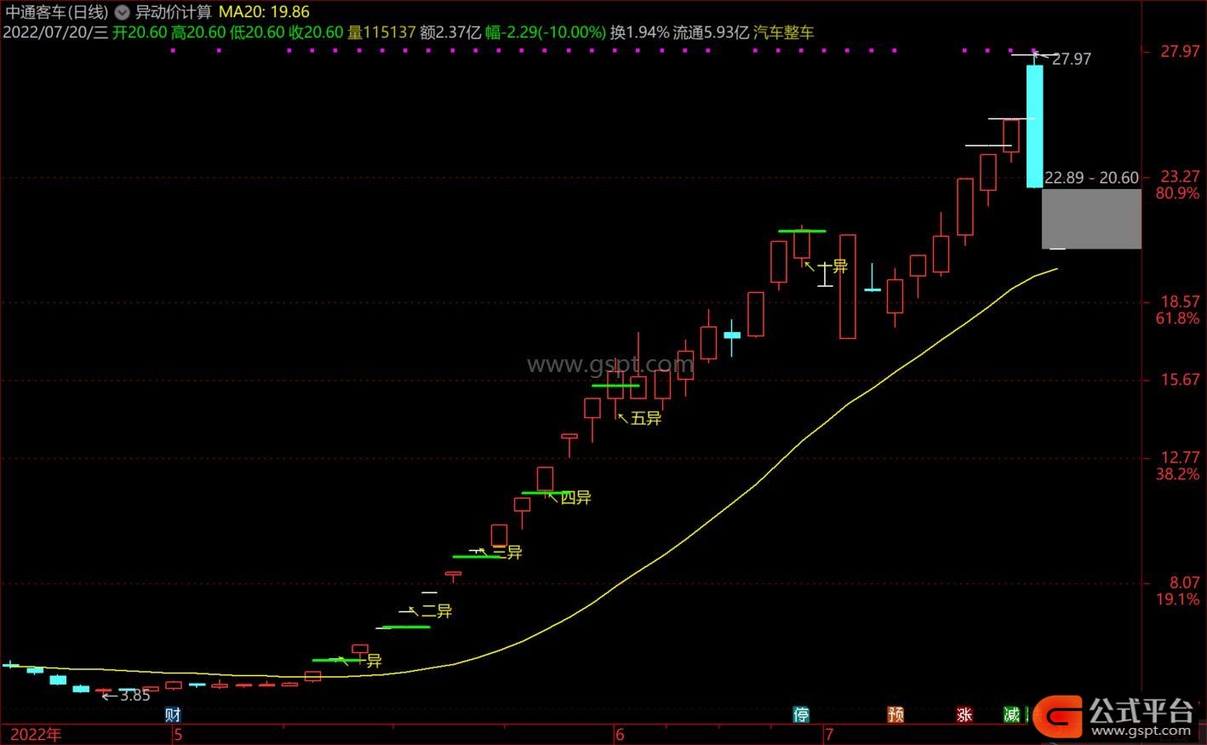Click the 23.27 price axis label
The height and width of the screenshot is (745, 1207).
point(1181,176)
